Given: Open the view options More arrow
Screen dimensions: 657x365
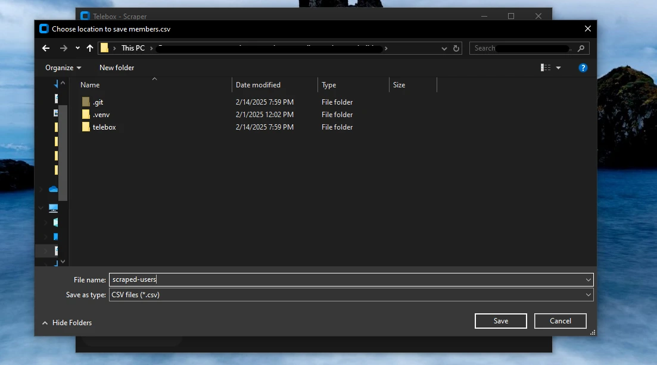Looking at the screenshot, I should pyautogui.click(x=558, y=68).
